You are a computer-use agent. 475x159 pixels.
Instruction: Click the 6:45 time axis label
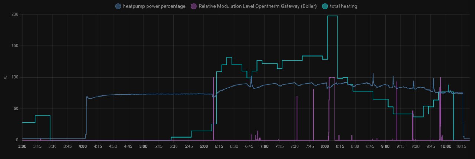pyautogui.click(x=249, y=146)
